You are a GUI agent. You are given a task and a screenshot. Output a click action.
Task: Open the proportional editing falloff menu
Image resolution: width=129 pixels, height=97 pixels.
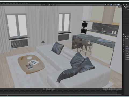55,5
